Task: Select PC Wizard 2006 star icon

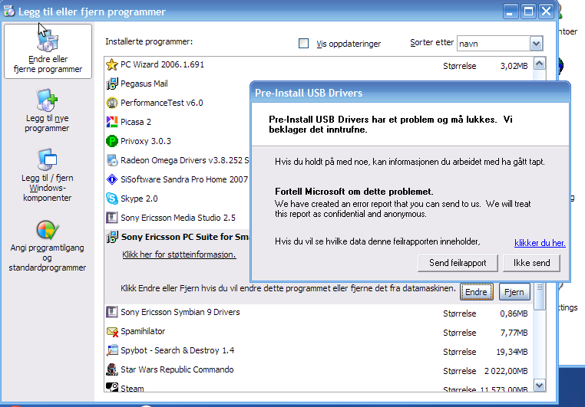Action: pyautogui.click(x=112, y=64)
